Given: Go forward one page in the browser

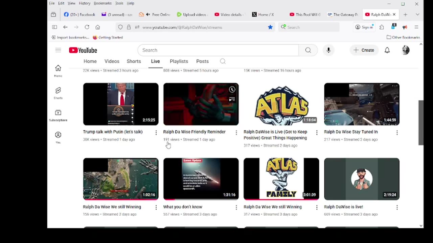Looking at the screenshot, I should pyautogui.click(x=76, y=27).
